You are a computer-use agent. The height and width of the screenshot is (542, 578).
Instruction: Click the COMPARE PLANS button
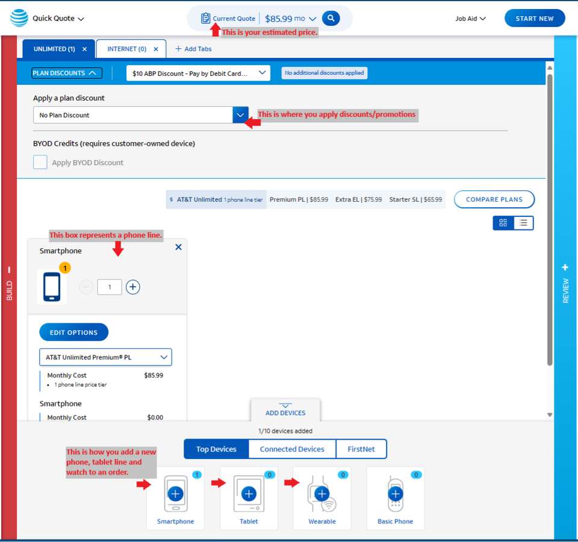(x=494, y=199)
